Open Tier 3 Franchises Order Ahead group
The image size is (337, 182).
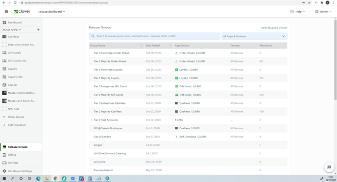(x=112, y=53)
